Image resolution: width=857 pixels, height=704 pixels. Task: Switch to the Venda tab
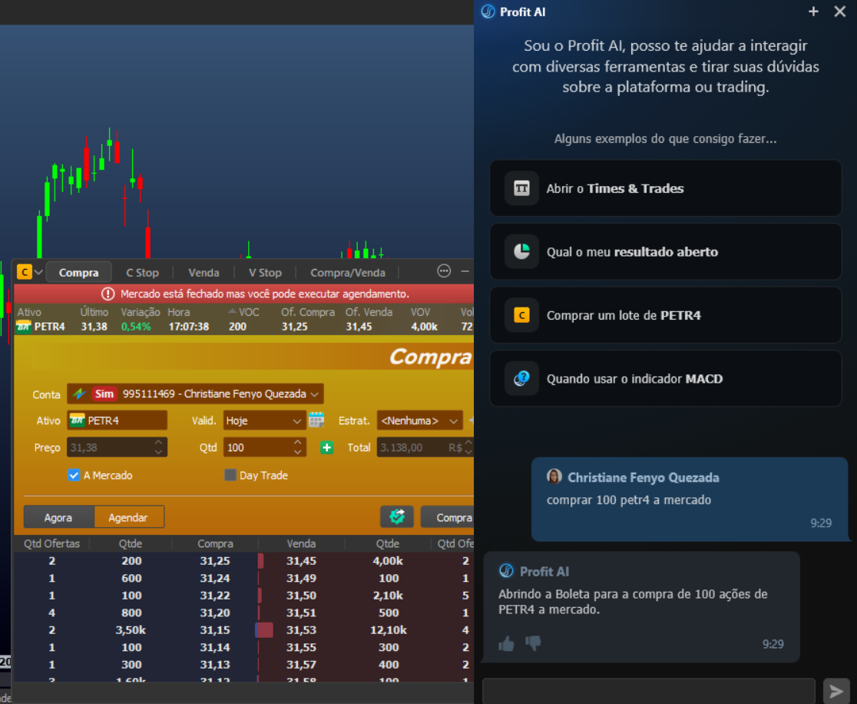[203, 272]
